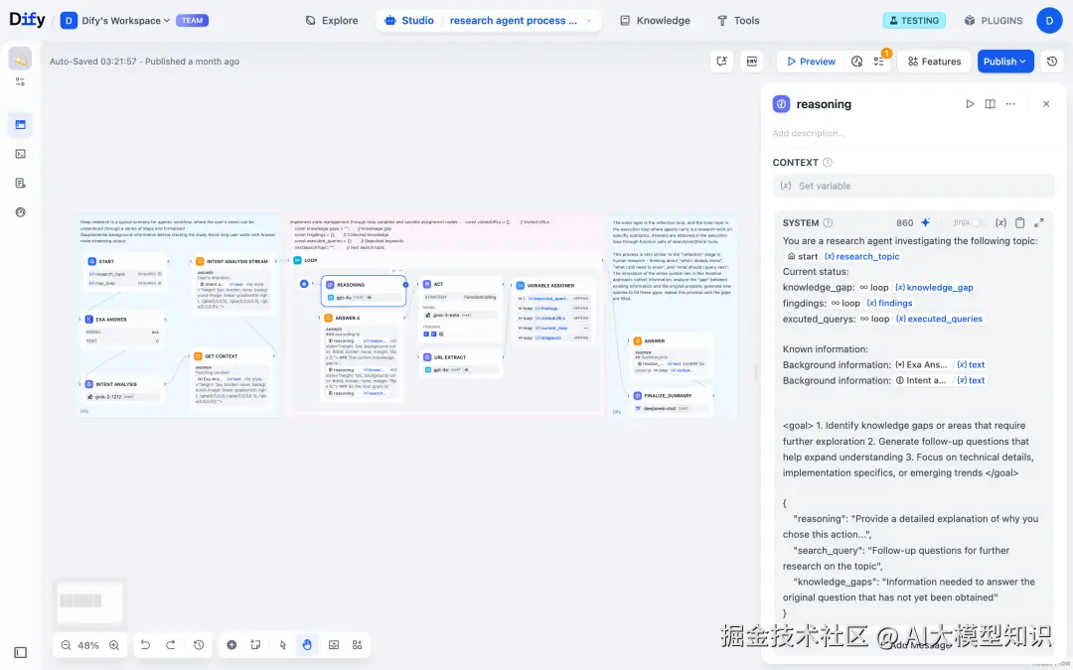Image resolution: width=1073 pixels, height=670 pixels.
Task: Click the research_topic variable tag
Action: pyautogui.click(x=862, y=256)
